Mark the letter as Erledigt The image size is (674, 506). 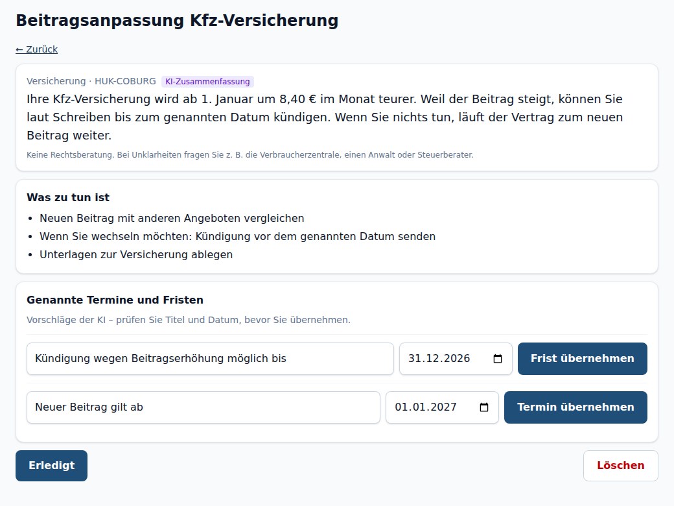tap(52, 466)
